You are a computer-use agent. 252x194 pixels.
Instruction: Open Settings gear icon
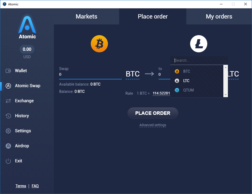(8, 131)
